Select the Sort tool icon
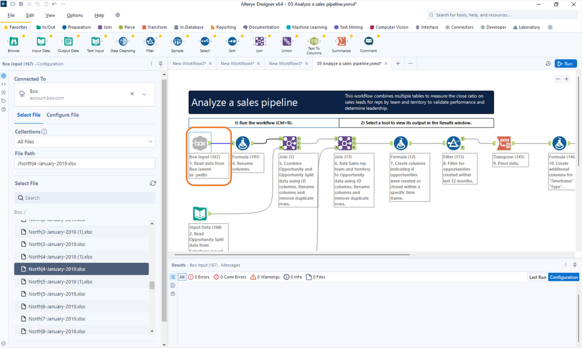Viewport: 582px width, 348px height. point(232,40)
